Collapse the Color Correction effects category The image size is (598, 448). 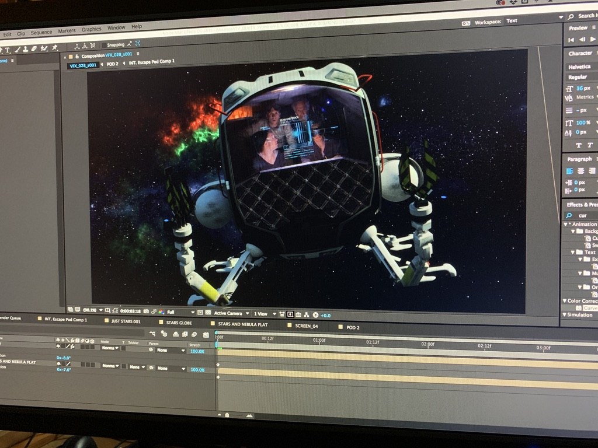(x=565, y=301)
